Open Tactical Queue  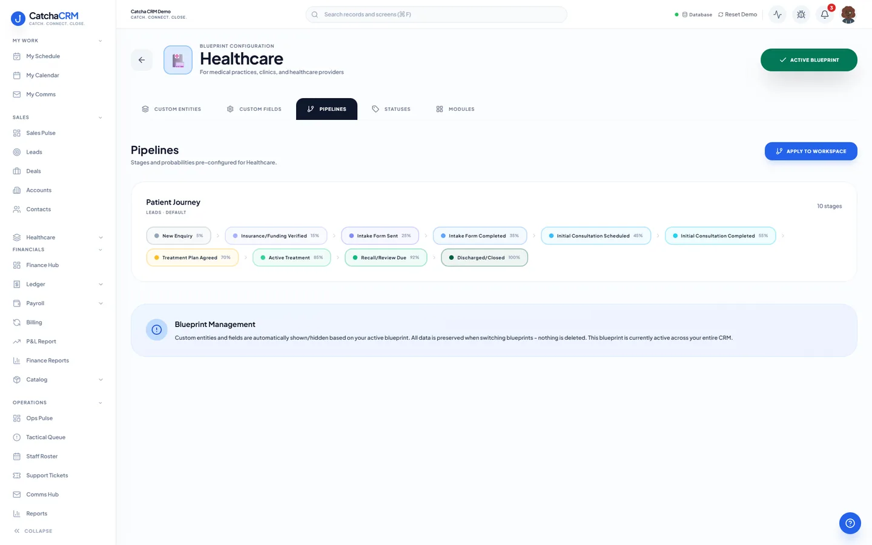click(x=58, y=437)
